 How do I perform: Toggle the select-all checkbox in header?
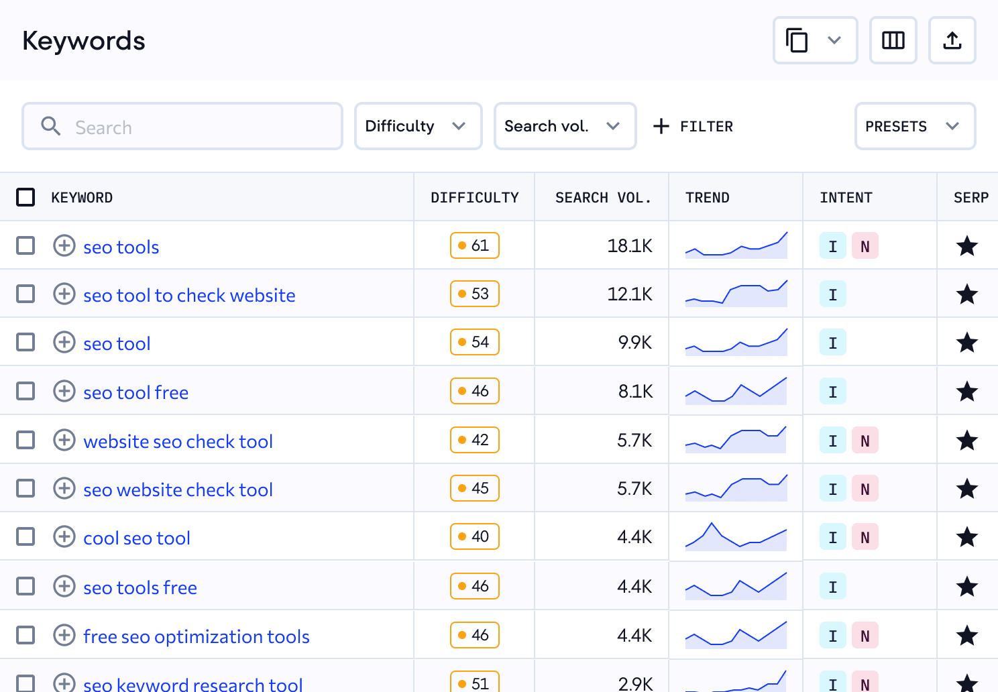click(x=25, y=197)
